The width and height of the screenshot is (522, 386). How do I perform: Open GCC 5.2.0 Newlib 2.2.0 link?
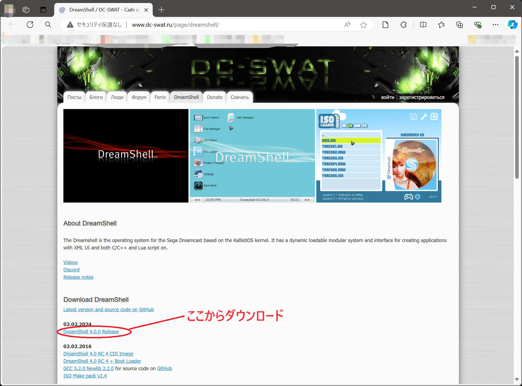click(89, 368)
